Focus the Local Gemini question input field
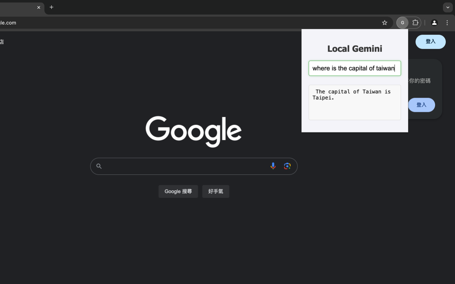The width and height of the screenshot is (455, 284). tap(354, 68)
